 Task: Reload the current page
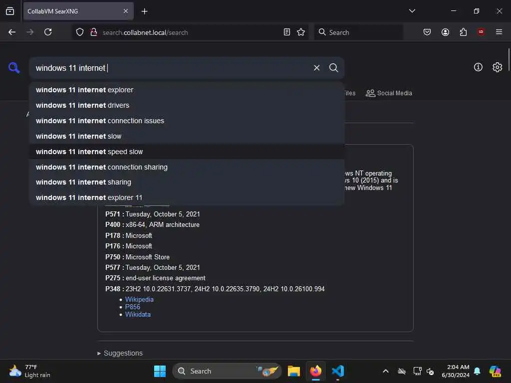point(48,32)
